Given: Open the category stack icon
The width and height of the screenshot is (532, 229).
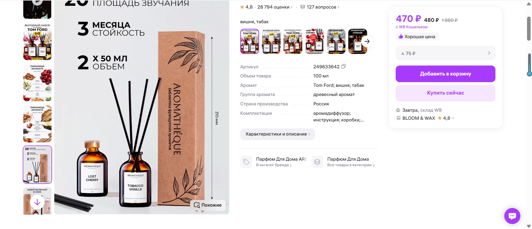Looking at the screenshot, I should point(317,162).
